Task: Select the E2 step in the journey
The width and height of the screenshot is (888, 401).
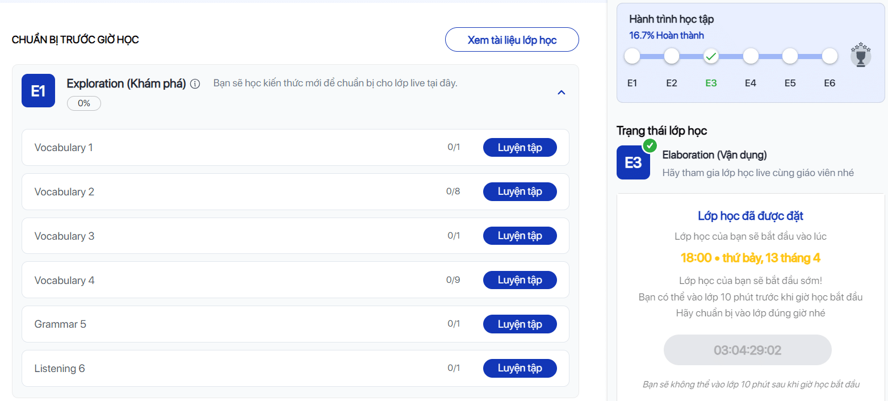Action: point(672,56)
